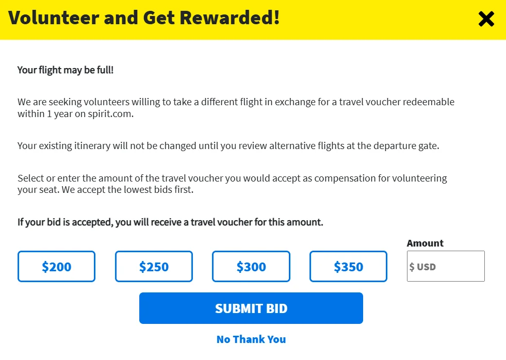
Task: Click "spirit.com" in the voucher paragraph
Action: 110,114
